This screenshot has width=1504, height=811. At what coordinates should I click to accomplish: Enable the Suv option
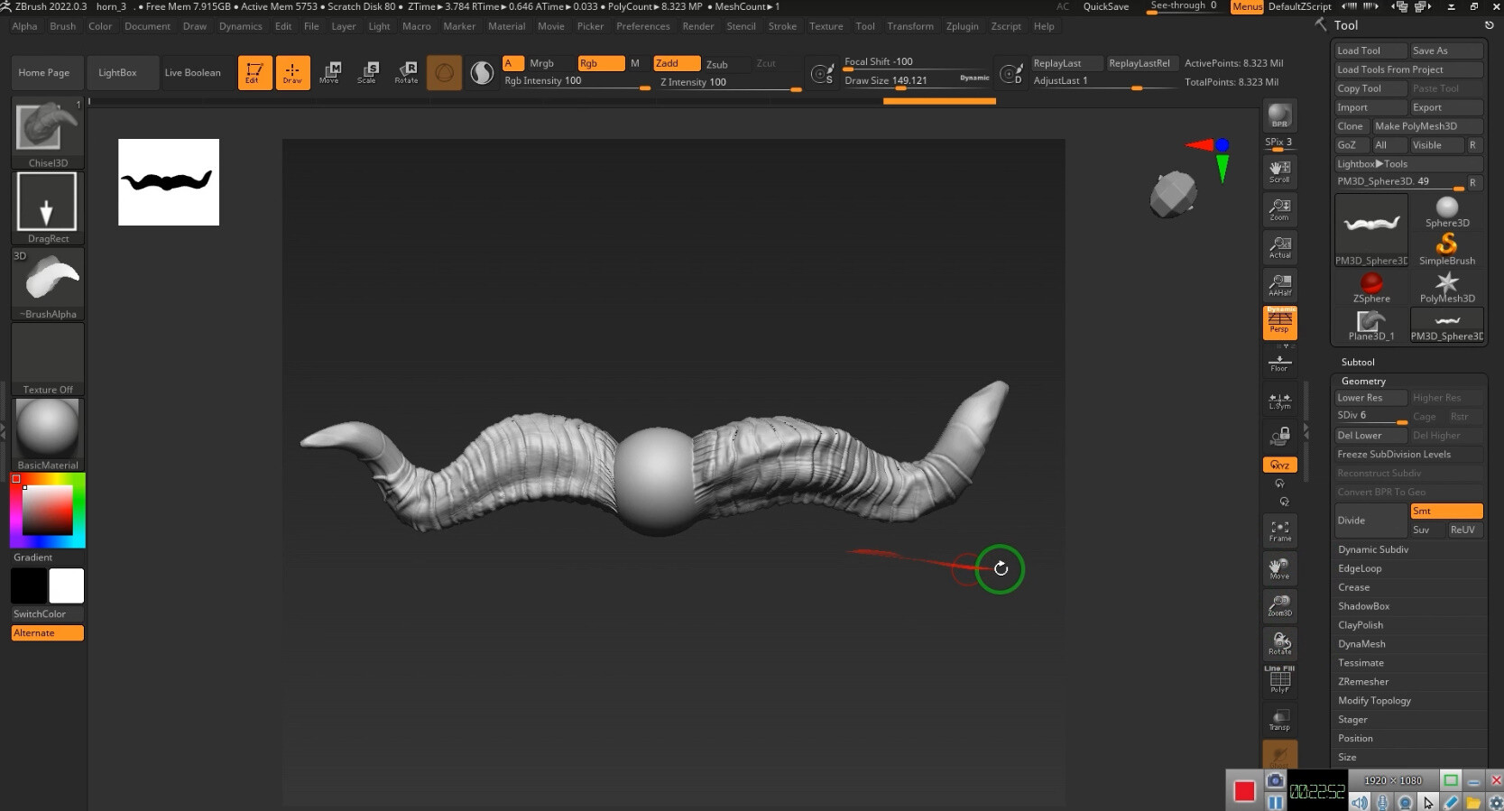tap(1426, 530)
